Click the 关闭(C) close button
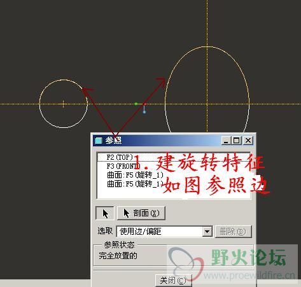 click(x=174, y=281)
